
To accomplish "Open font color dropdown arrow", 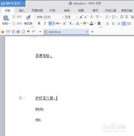I will [95, 23].
